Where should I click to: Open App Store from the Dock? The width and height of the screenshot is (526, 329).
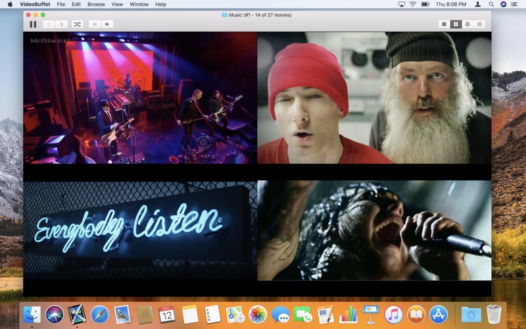point(439,315)
